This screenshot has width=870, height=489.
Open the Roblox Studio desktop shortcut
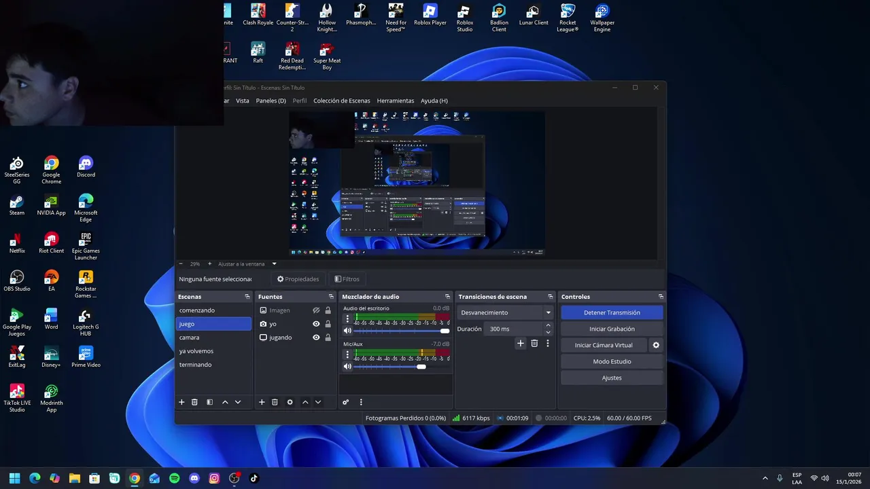point(465,18)
